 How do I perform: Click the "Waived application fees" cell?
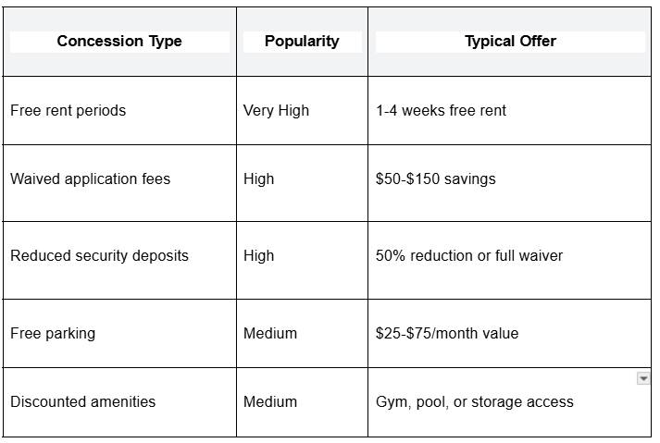(90, 179)
